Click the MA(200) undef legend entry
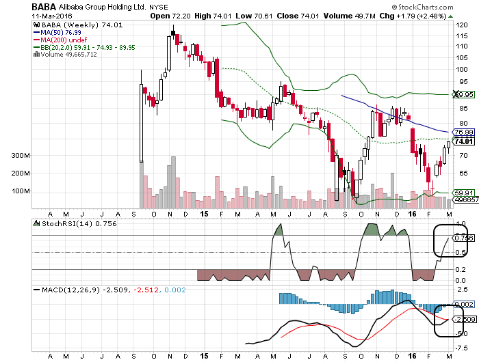Screen dimensions: 479x362 (x=60, y=40)
